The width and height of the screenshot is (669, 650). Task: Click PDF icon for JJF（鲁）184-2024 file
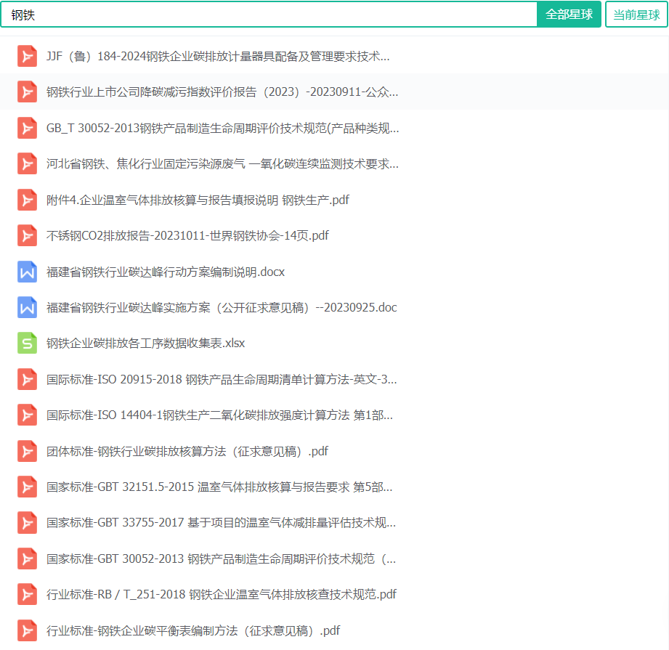pos(27,57)
